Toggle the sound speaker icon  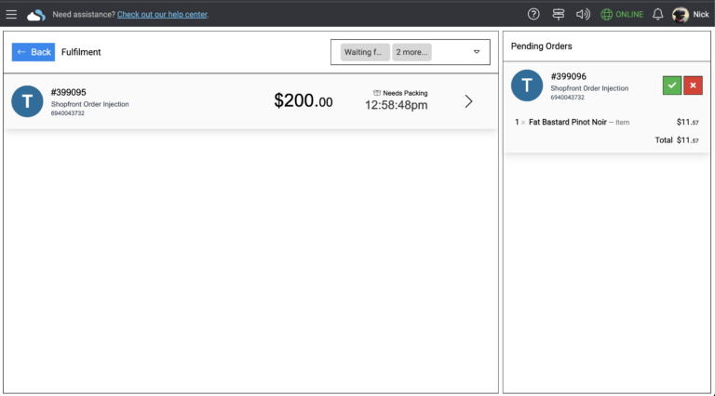(584, 14)
